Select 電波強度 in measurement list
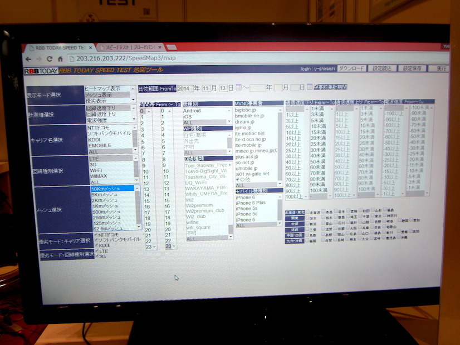The height and width of the screenshot is (345, 460). pyautogui.click(x=97, y=120)
